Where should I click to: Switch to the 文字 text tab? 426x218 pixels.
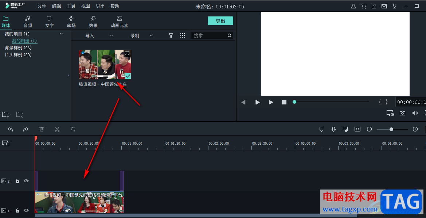click(50, 22)
